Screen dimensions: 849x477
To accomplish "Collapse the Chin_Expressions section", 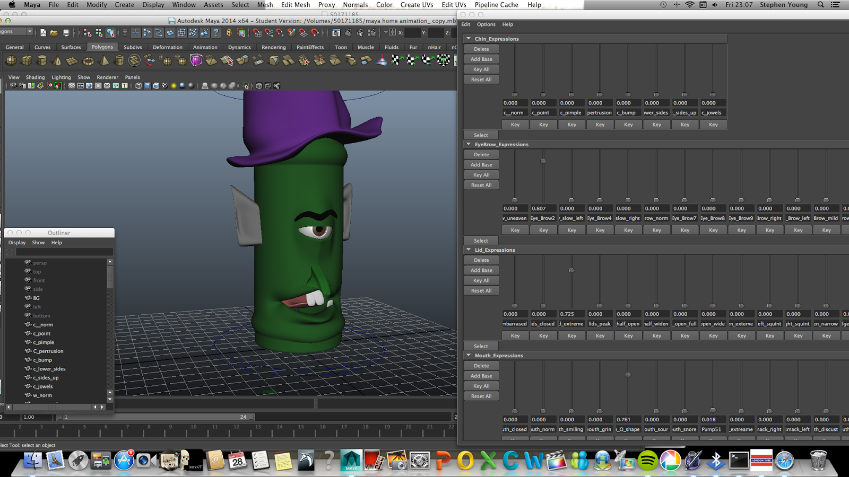I will 469,39.
